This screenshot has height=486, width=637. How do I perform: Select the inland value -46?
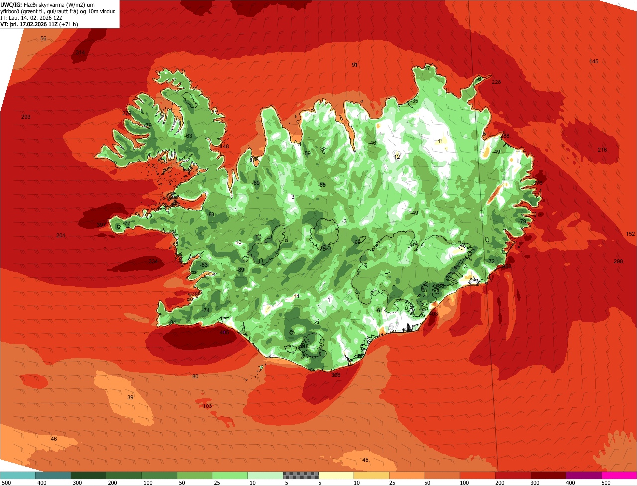pos(372,143)
